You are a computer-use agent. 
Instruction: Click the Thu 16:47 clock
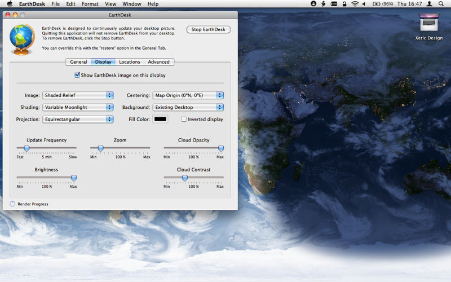tap(410, 4)
